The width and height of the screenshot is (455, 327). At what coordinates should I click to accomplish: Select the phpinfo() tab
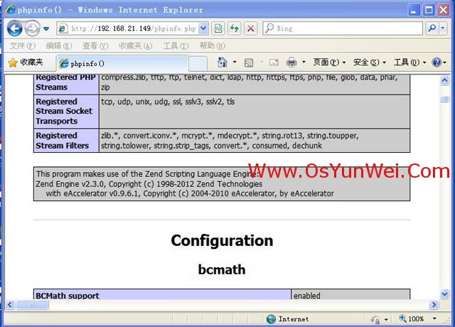(122, 63)
